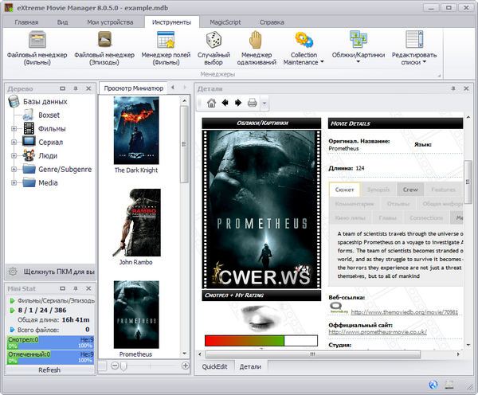Screen dimensions: 478x395
Task: Click Refresh button in Mini Stat
Action: tap(49, 370)
